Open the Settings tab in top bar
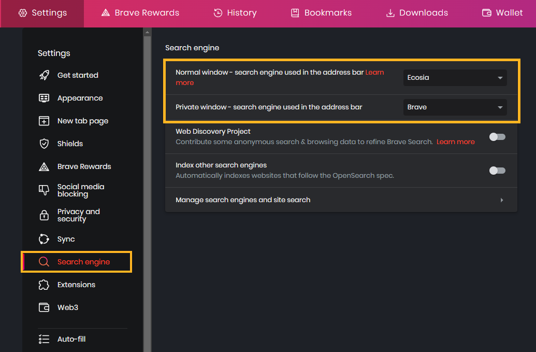 click(42, 13)
